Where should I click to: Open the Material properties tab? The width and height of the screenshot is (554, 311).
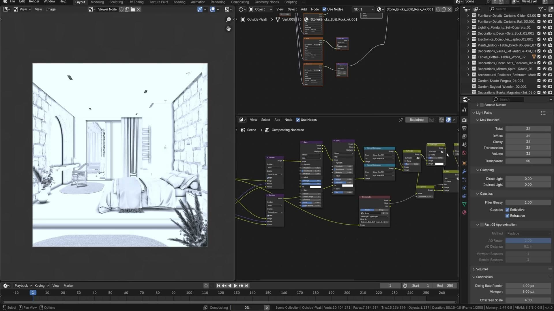(x=464, y=213)
